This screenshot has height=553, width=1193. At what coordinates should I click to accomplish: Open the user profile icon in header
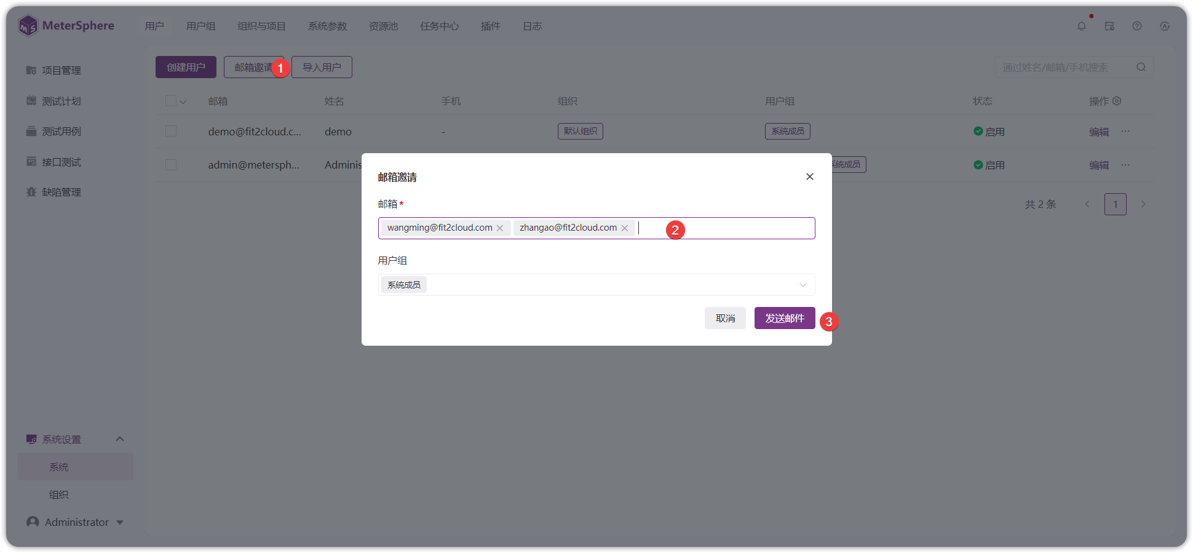coord(1165,26)
